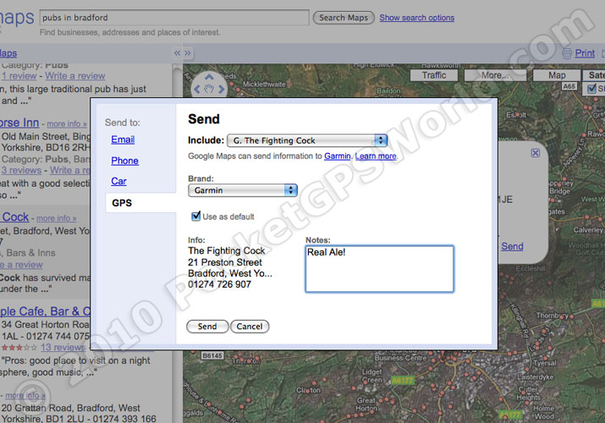Click the More... map button
The image size is (605, 423).
(495, 75)
